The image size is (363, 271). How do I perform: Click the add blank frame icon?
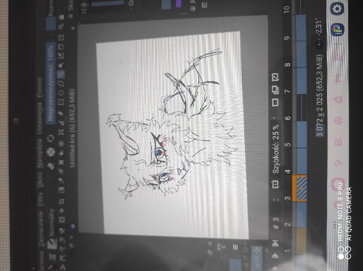coord(275,102)
